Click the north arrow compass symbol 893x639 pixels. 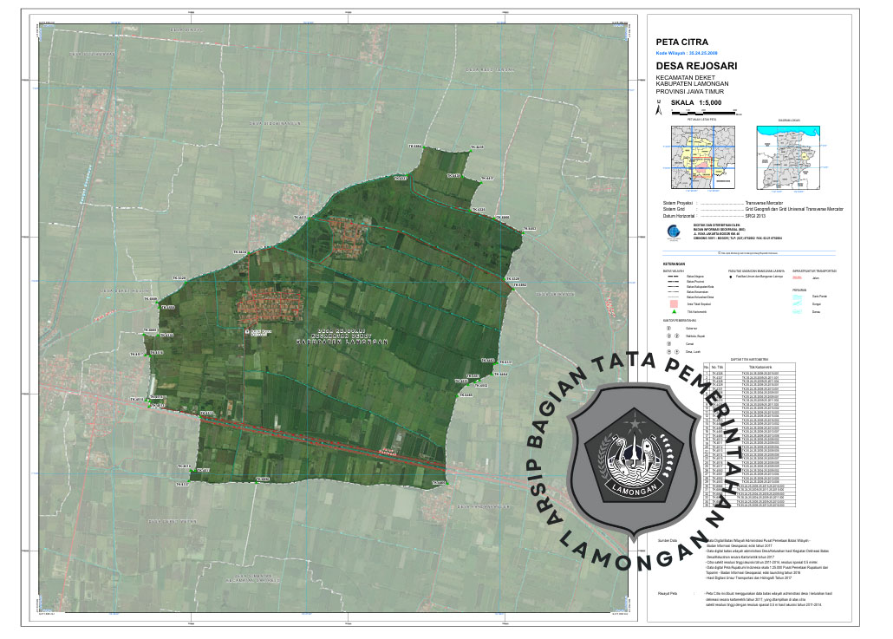coord(658,109)
